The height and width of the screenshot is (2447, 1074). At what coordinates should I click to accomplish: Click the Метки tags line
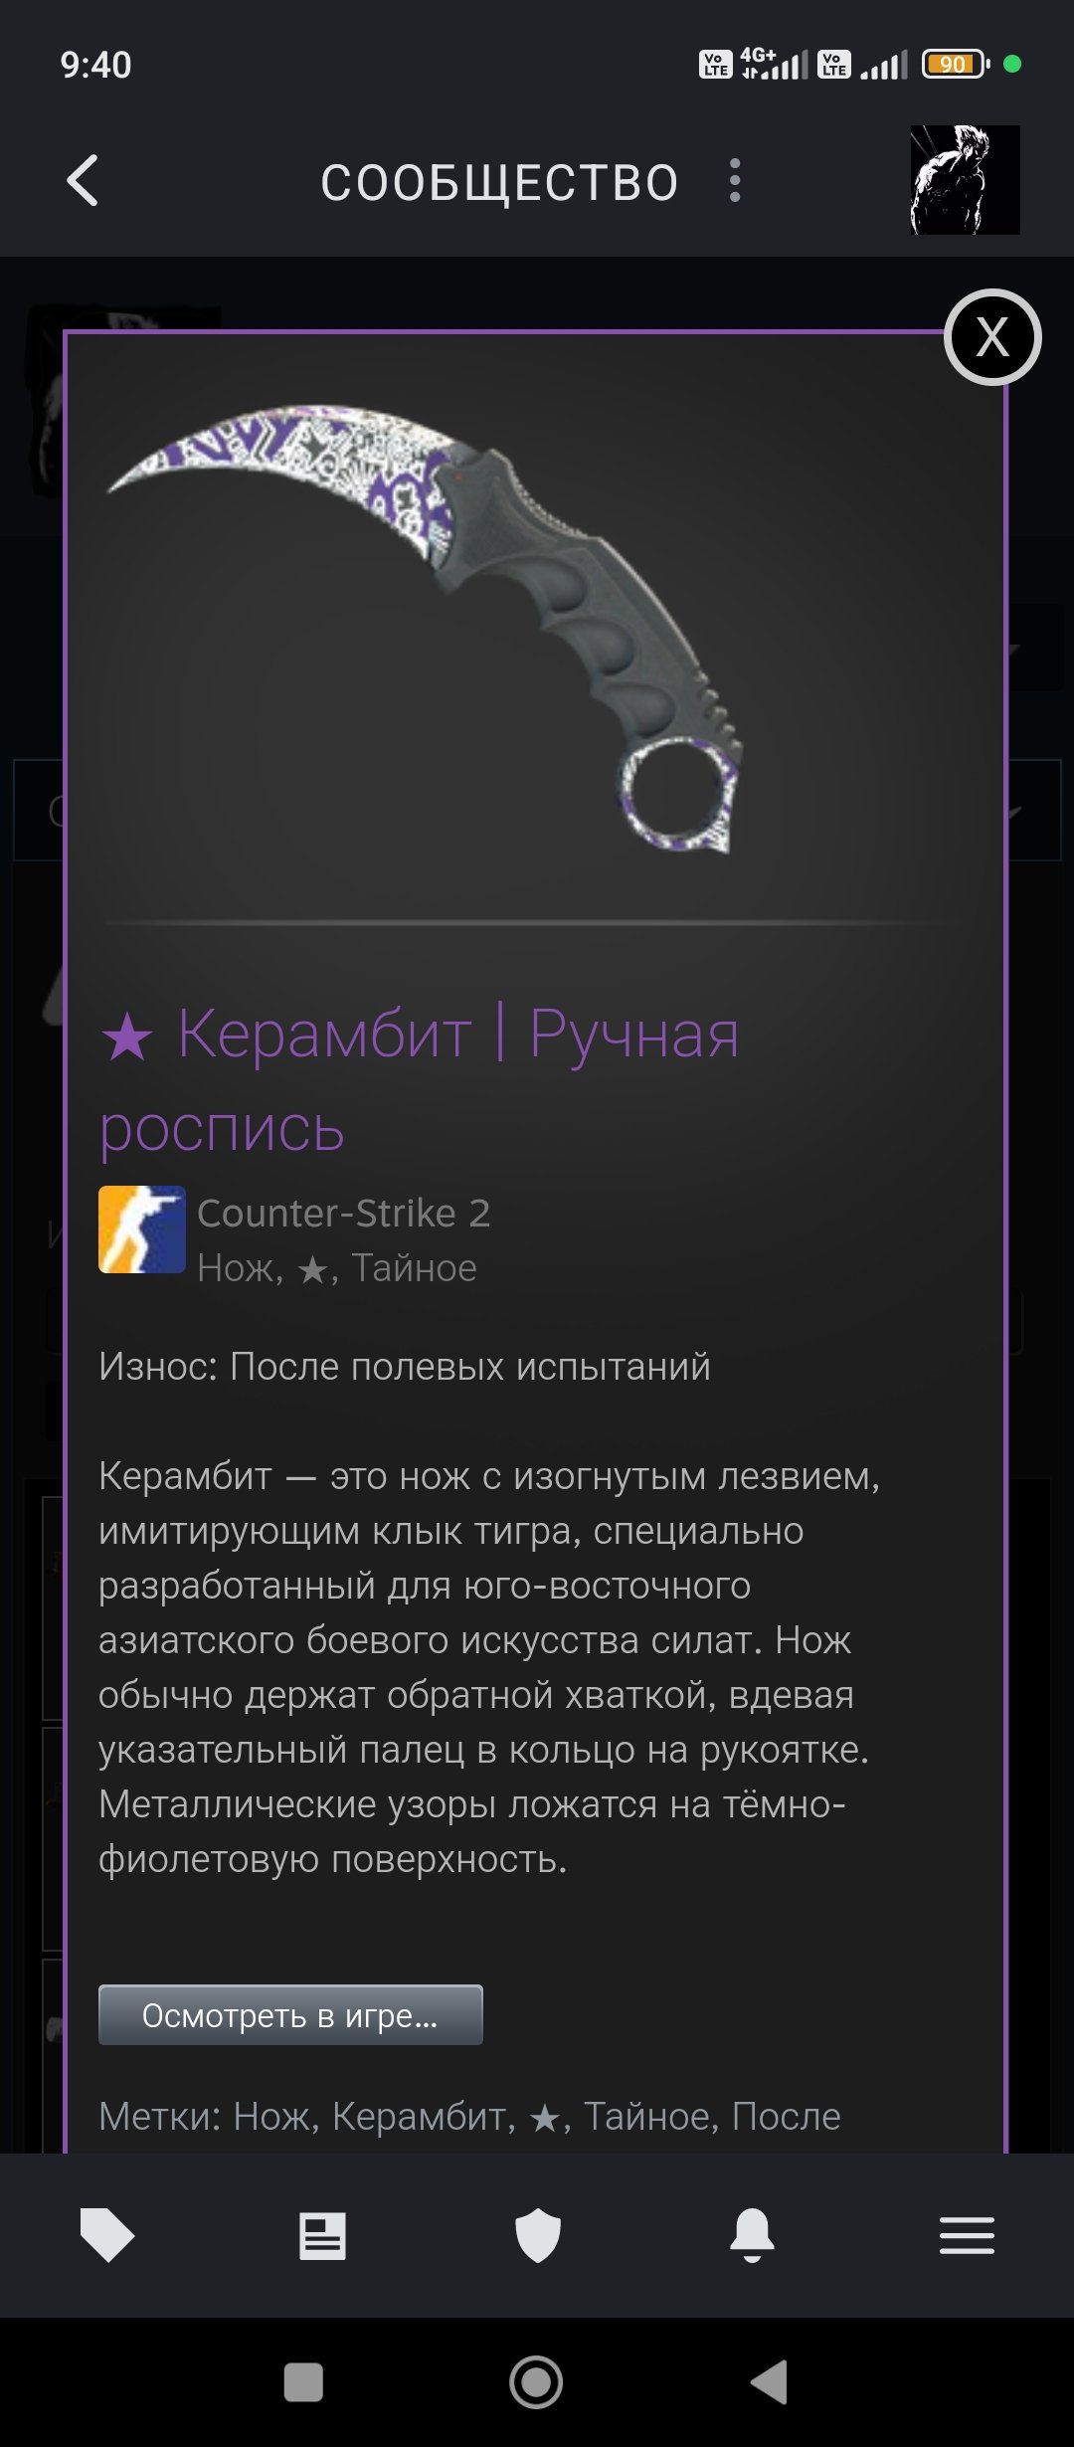469,2116
